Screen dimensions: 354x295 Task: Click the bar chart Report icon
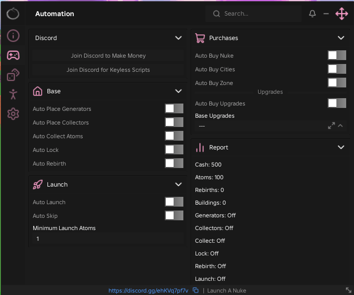pos(200,147)
